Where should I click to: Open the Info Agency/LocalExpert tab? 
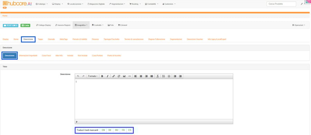(217, 39)
